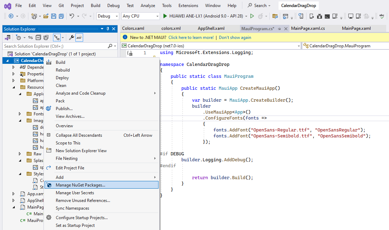Switch to the Colors.xaml tab
389x230 pixels.
133,28
